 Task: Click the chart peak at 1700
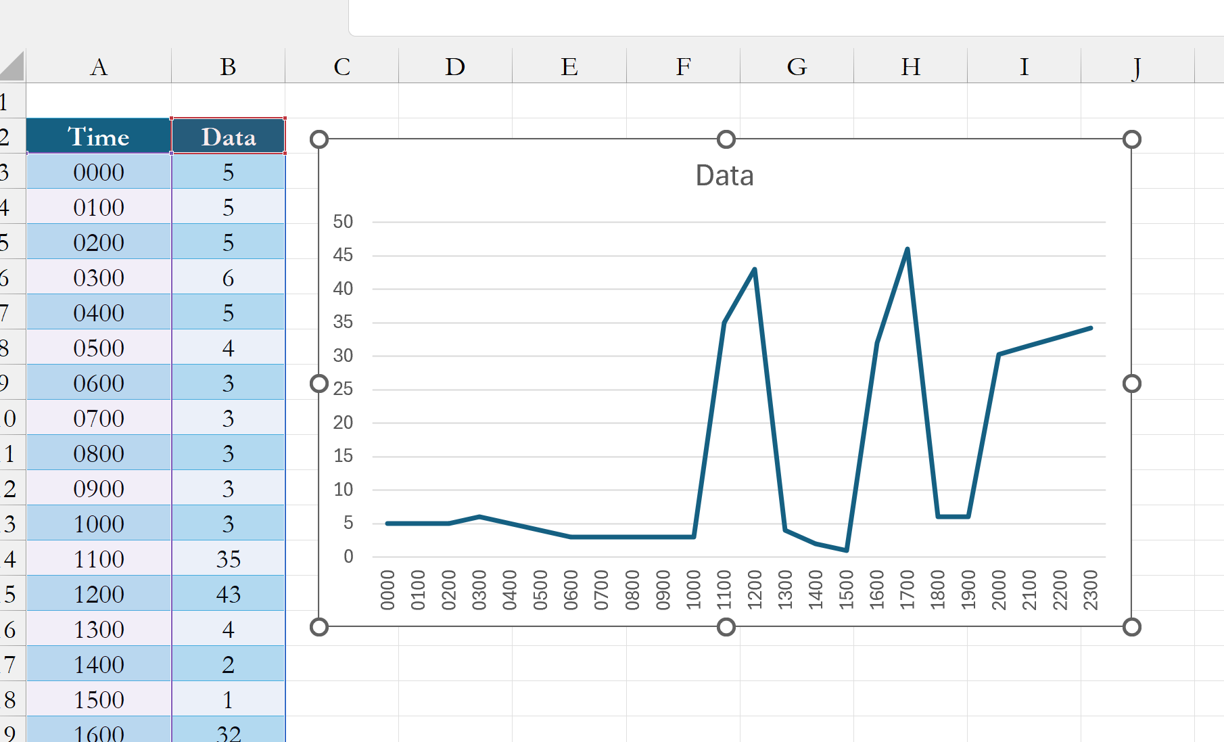click(907, 250)
